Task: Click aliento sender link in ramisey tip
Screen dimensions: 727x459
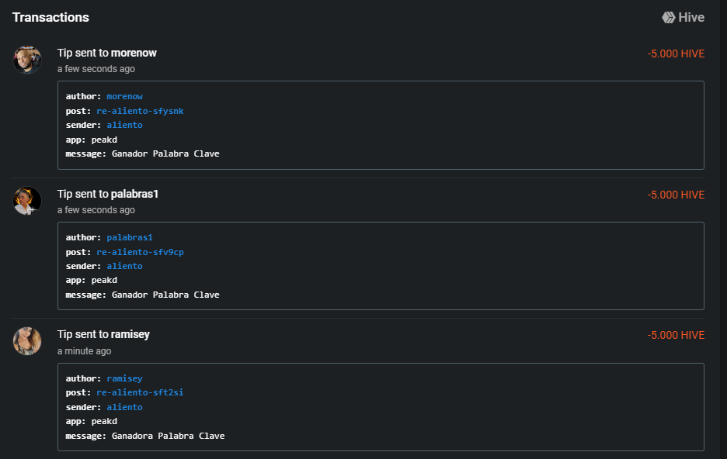Action: tap(125, 407)
